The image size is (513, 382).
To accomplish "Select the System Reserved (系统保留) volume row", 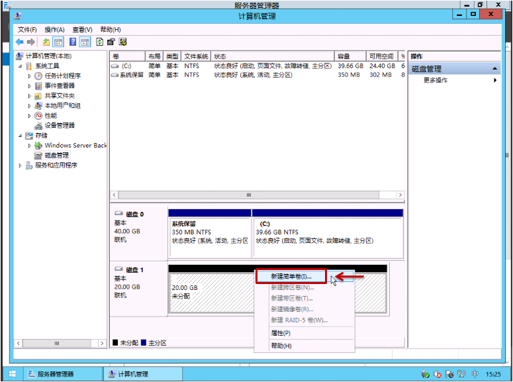I will pos(257,75).
